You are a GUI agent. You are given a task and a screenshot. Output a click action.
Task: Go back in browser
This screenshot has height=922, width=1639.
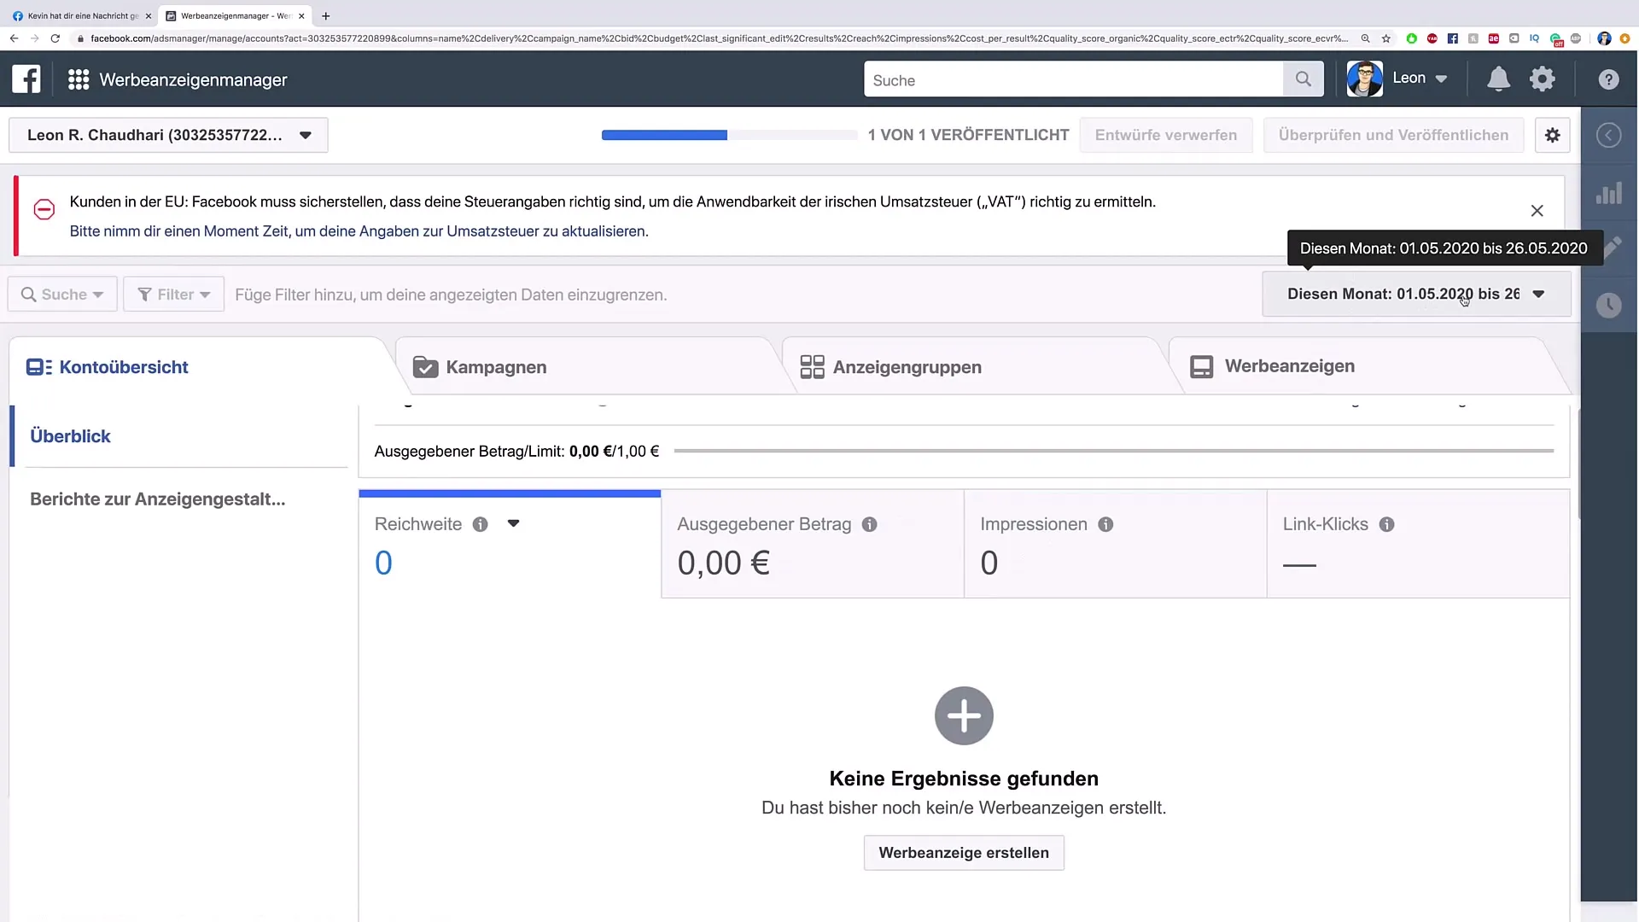[14, 38]
